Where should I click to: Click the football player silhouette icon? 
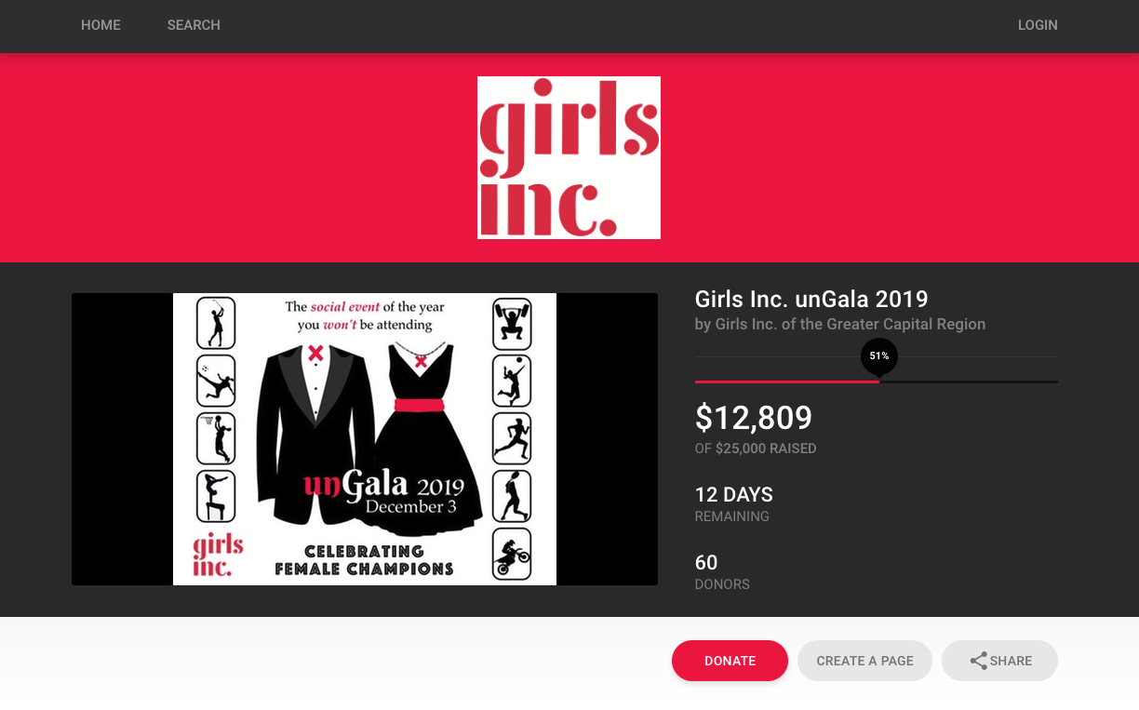[512, 496]
